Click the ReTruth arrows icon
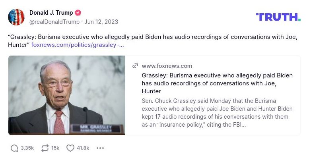The image size is (309, 160). (45, 148)
